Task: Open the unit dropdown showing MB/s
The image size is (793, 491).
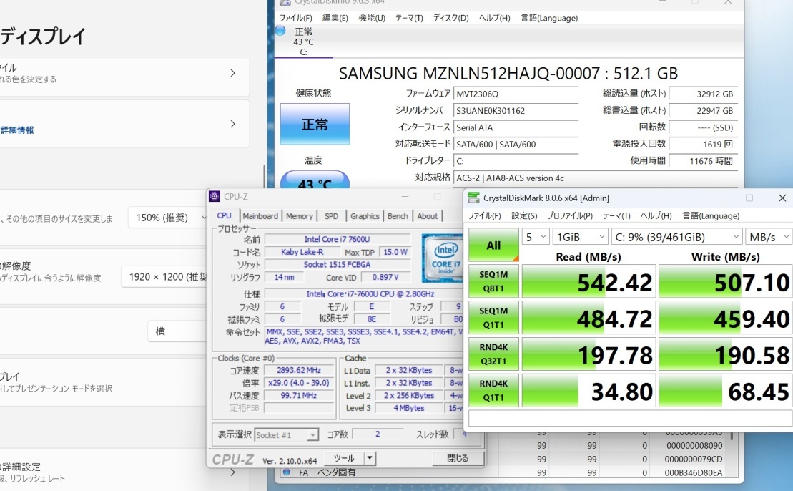Action: pos(769,237)
